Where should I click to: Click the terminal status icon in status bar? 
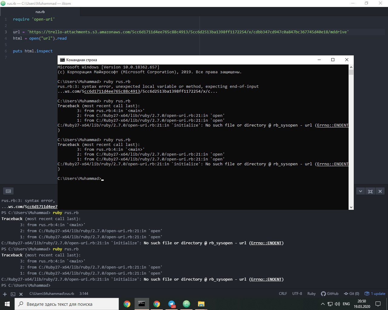13,294
